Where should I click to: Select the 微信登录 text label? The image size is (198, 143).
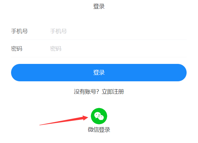(99, 130)
